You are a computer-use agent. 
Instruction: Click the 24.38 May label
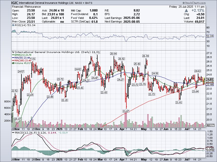(155, 73)
